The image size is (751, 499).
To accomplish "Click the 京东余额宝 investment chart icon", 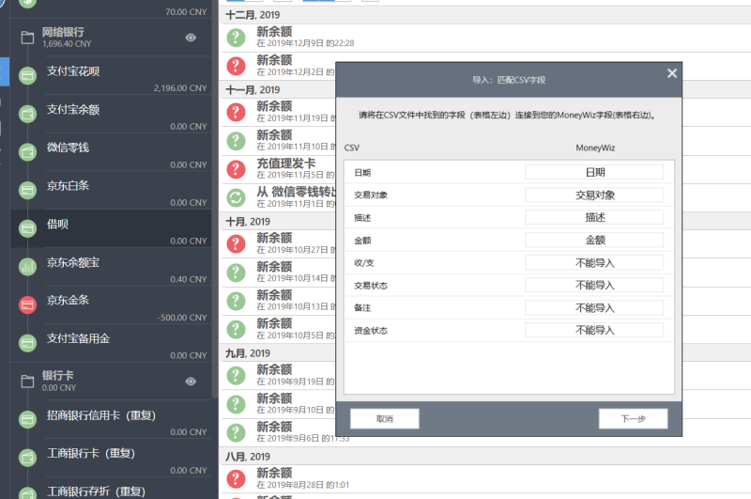I will pos(27,267).
